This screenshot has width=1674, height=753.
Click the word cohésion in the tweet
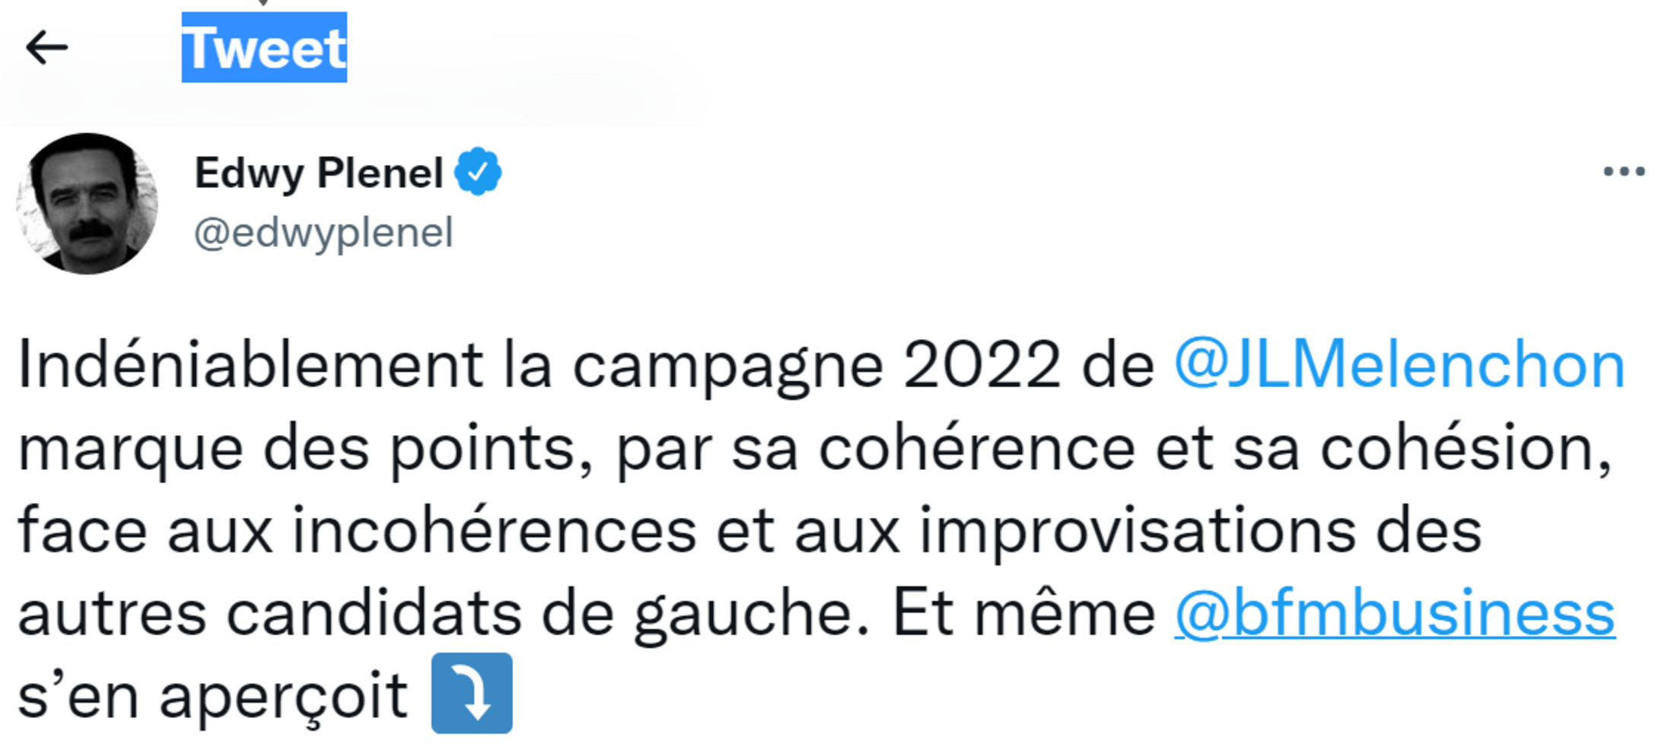(1465, 449)
